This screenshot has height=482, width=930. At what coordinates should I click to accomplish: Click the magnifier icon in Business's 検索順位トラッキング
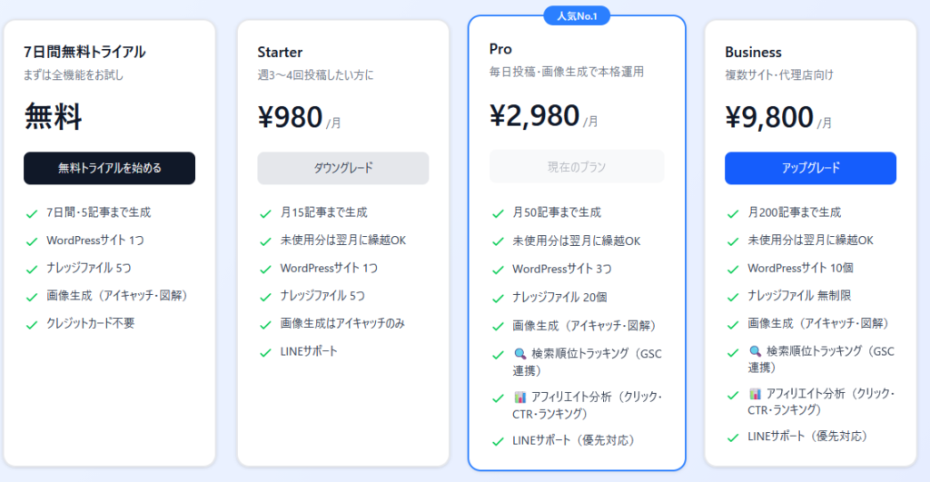[x=756, y=351]
